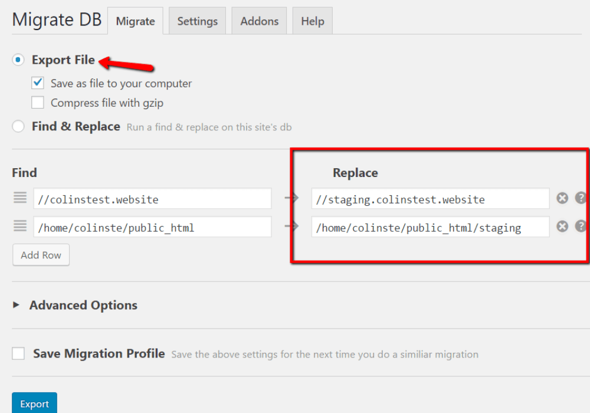Click the Replace field ending in /staging
Viewport: 590px width, 413px height.
[x=430, y=227]
